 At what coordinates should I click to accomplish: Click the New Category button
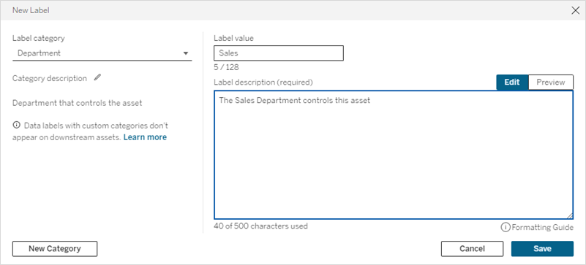(x=55, y=249)
